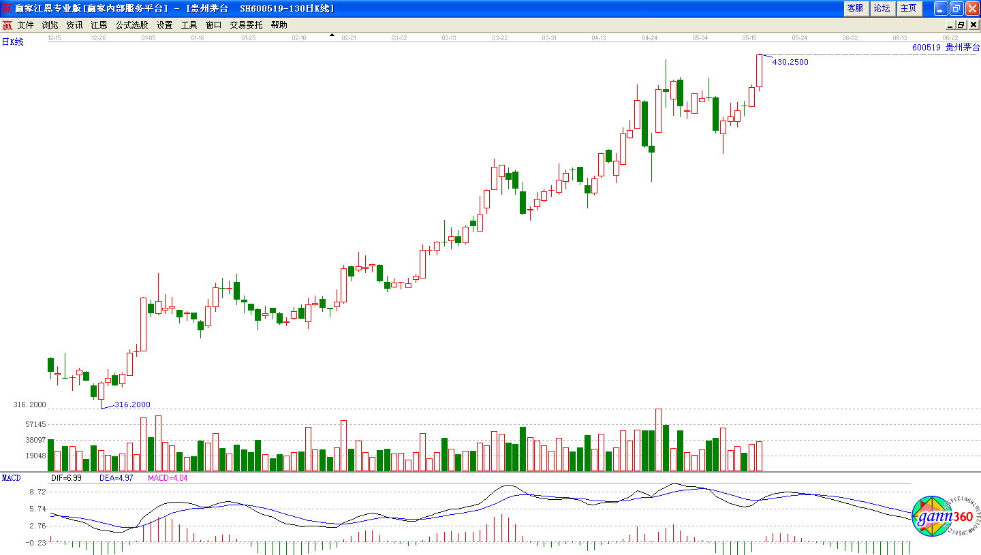Open the 文件 menu
This screenshot has height=555, width=981.
point(25,25)
